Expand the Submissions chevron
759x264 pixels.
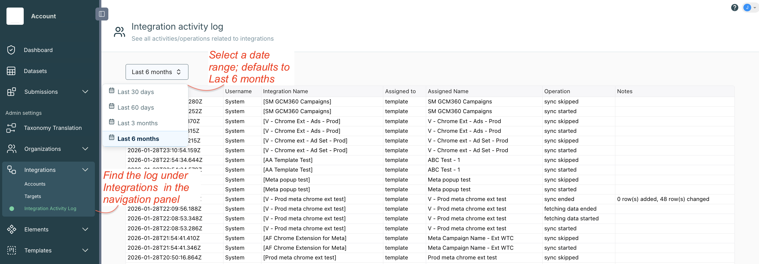coord(85,92)
